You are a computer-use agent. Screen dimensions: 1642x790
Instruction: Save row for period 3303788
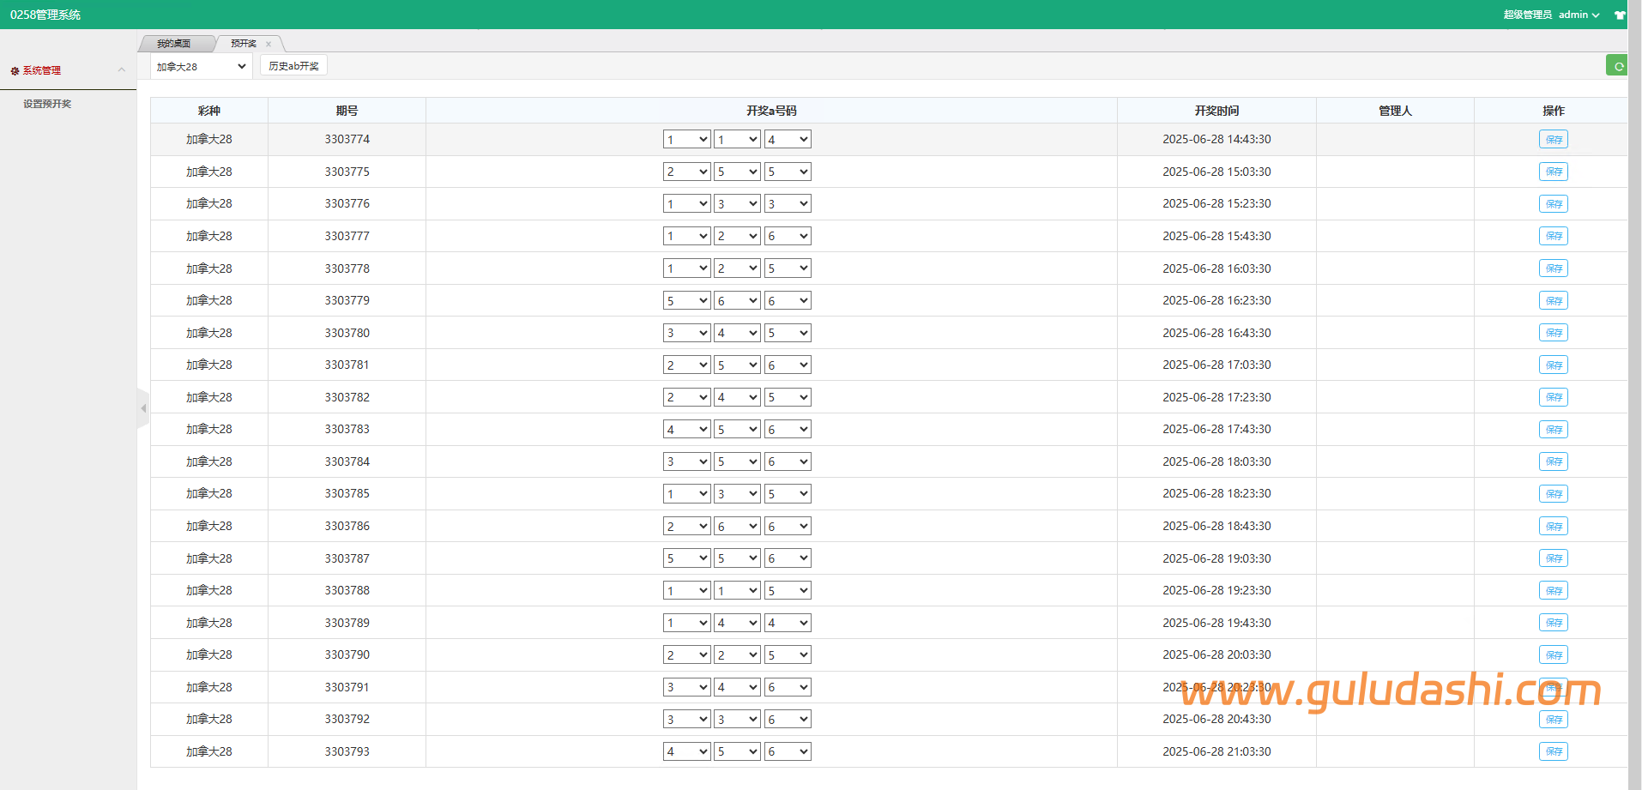(1553, 590)
